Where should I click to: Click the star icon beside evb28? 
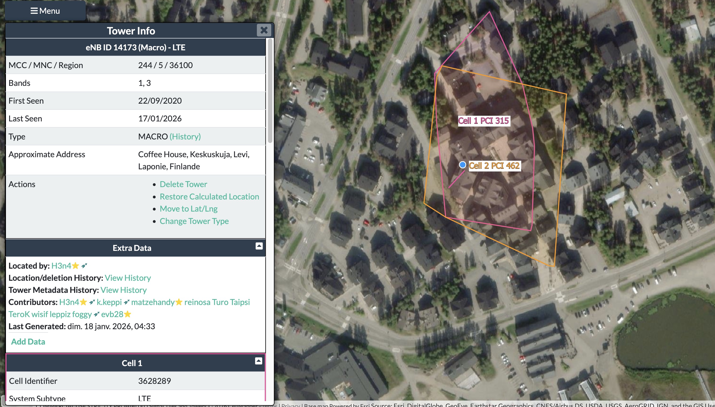point(128,314)
